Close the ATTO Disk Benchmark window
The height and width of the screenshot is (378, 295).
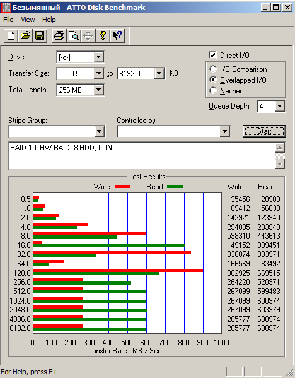(x=287, y=8)
